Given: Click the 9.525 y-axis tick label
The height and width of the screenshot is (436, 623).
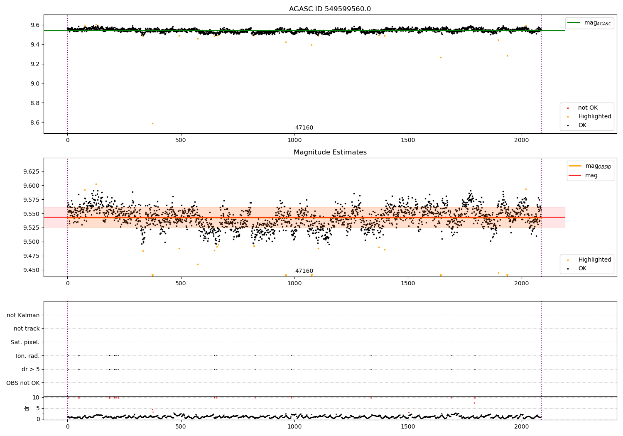Looking at the screenshot, I should [x=32, y=228].
